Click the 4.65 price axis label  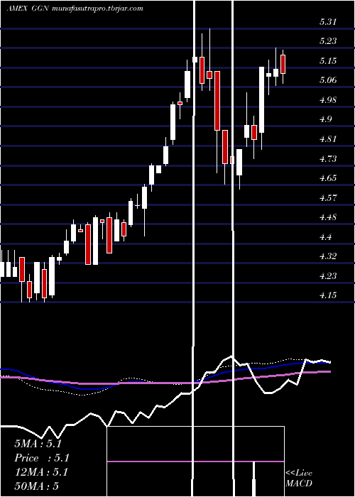[328, 177]
